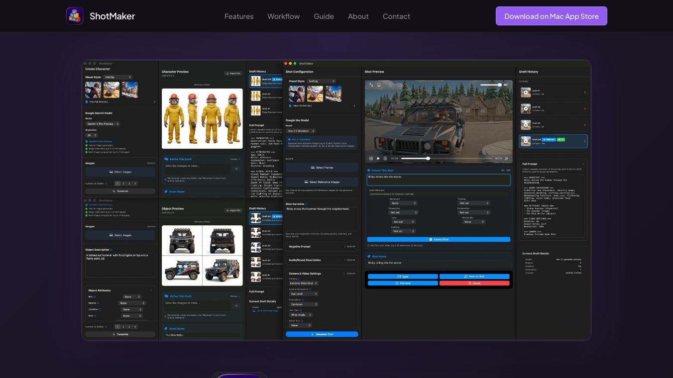Play the shot preview video

(378, 159)
